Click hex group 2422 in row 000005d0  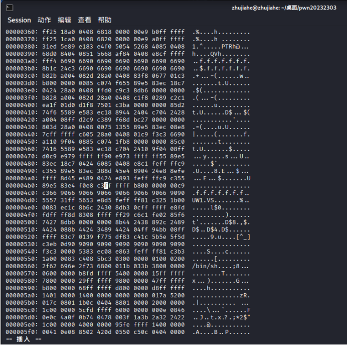click(x=178, y=317)
